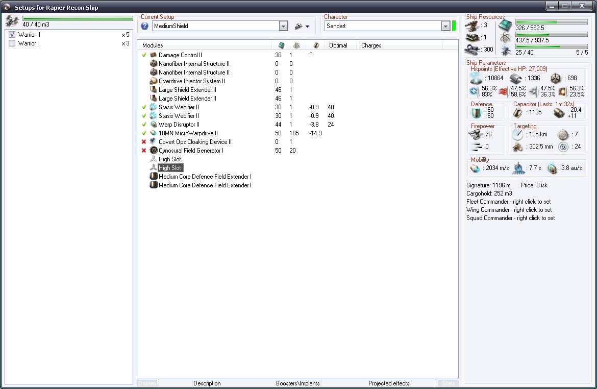Click Wing Commander right click to set
This screenshot has height=389, width=597.
coord(509,210)
